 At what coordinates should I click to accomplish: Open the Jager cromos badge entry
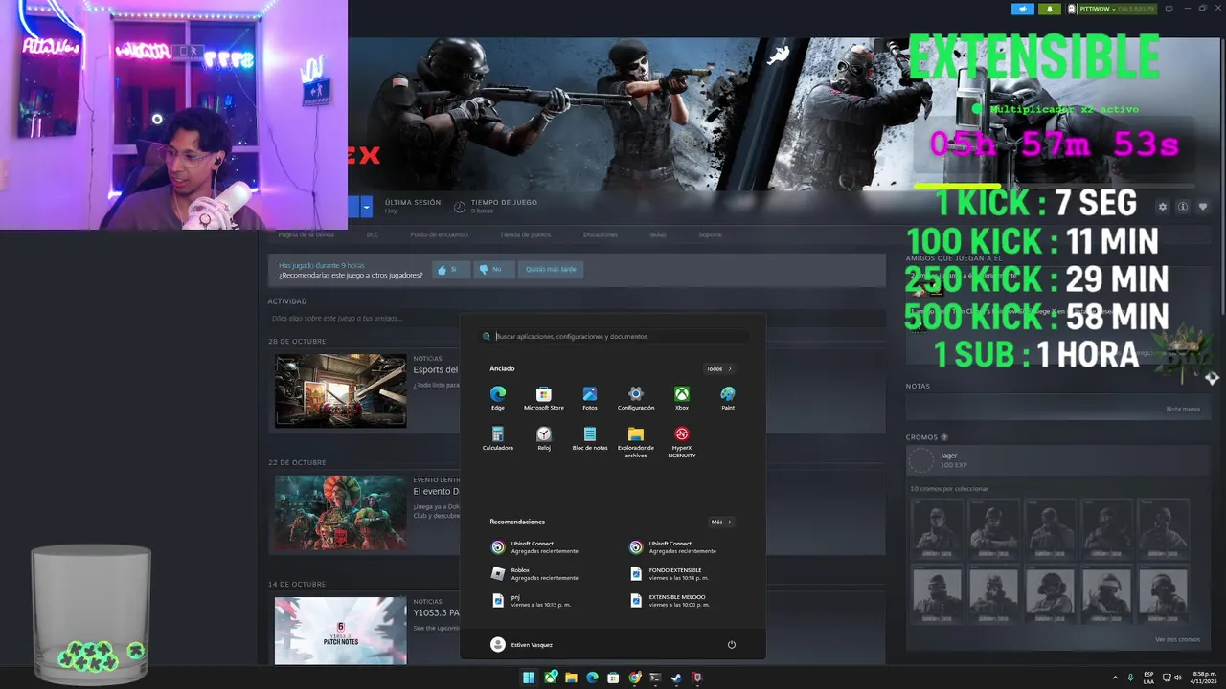[x=1058, y=460]
